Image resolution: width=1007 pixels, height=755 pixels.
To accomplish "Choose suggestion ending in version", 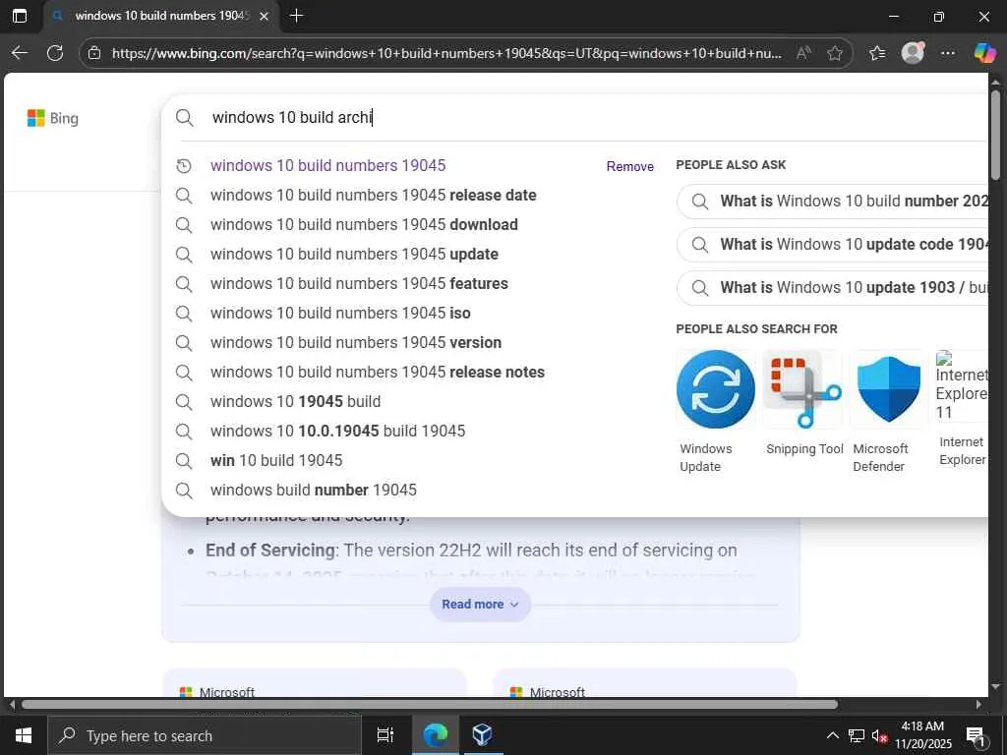I will coord(356,343).
